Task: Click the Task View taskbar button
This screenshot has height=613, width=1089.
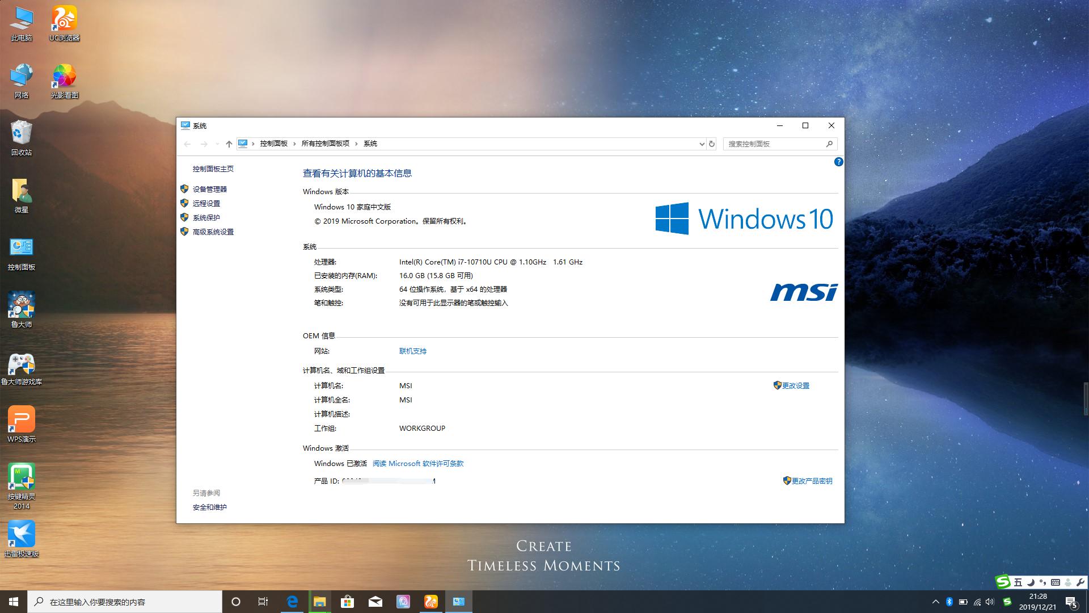Action: click(x=263, y=602)
